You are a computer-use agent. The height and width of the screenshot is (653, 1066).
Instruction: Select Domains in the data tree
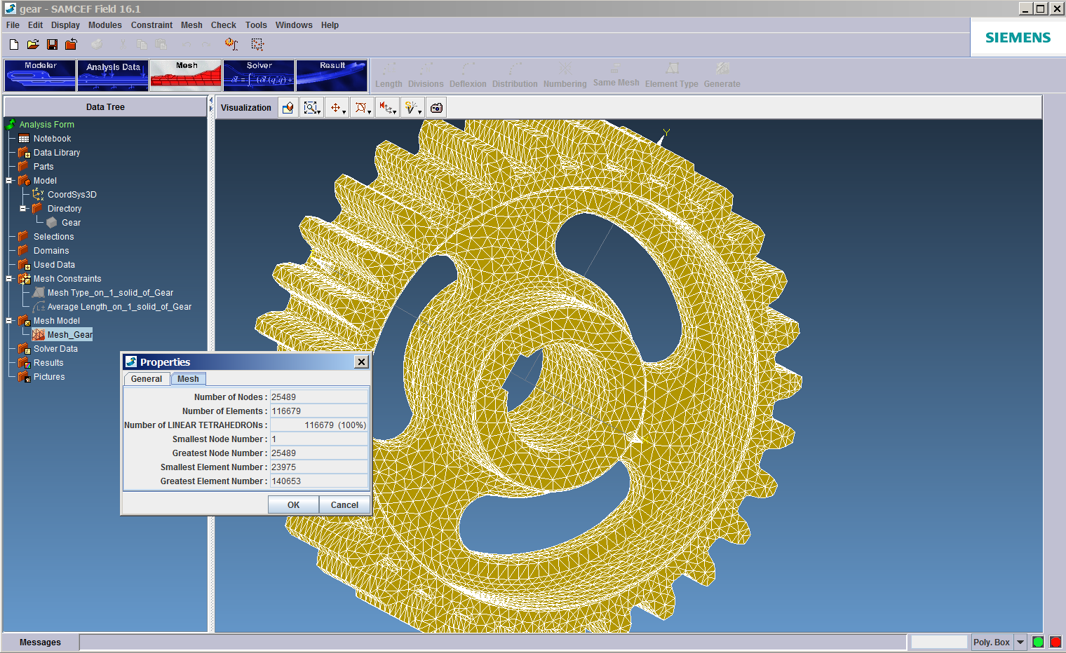51,251
